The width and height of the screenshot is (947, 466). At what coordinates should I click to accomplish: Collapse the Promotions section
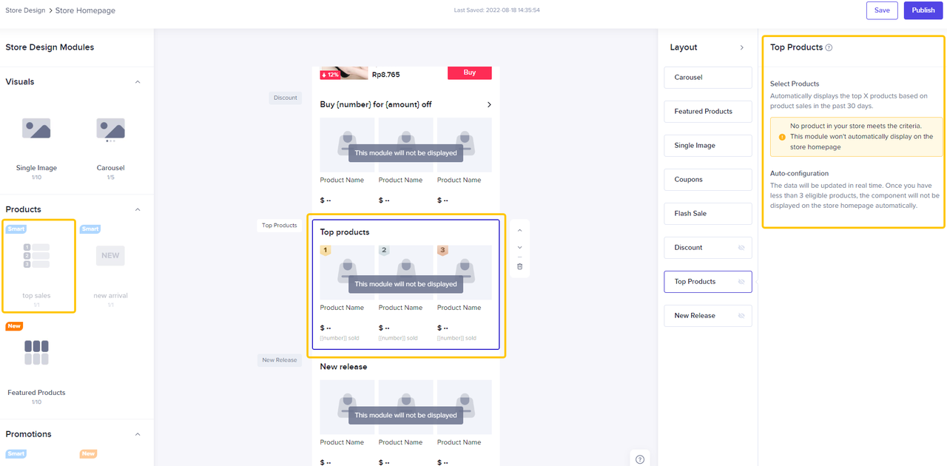(138, 434)
